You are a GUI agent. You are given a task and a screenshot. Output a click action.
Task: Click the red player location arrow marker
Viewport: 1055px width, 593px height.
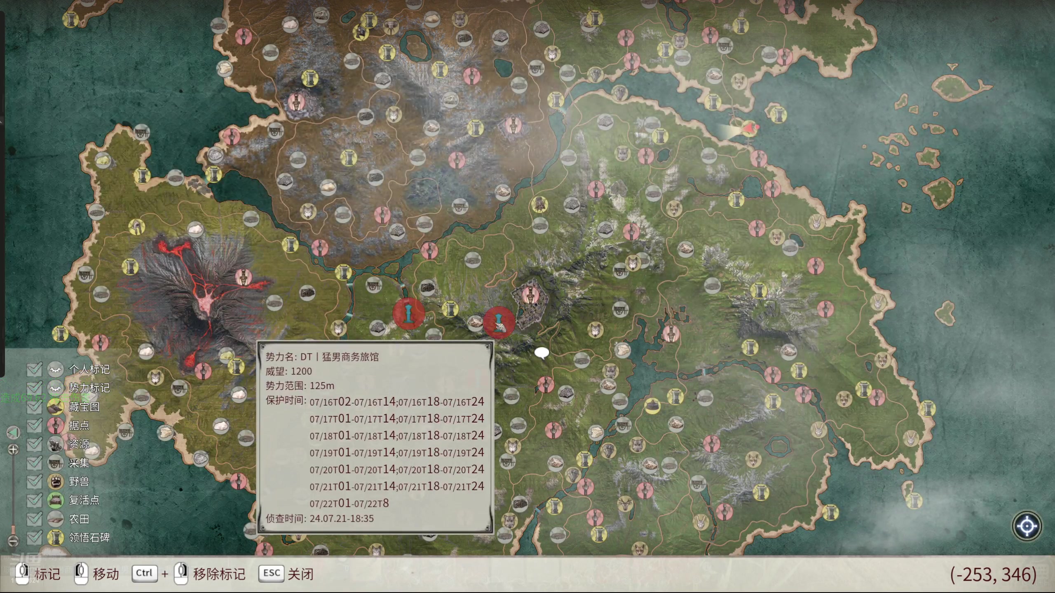(749, 128)
